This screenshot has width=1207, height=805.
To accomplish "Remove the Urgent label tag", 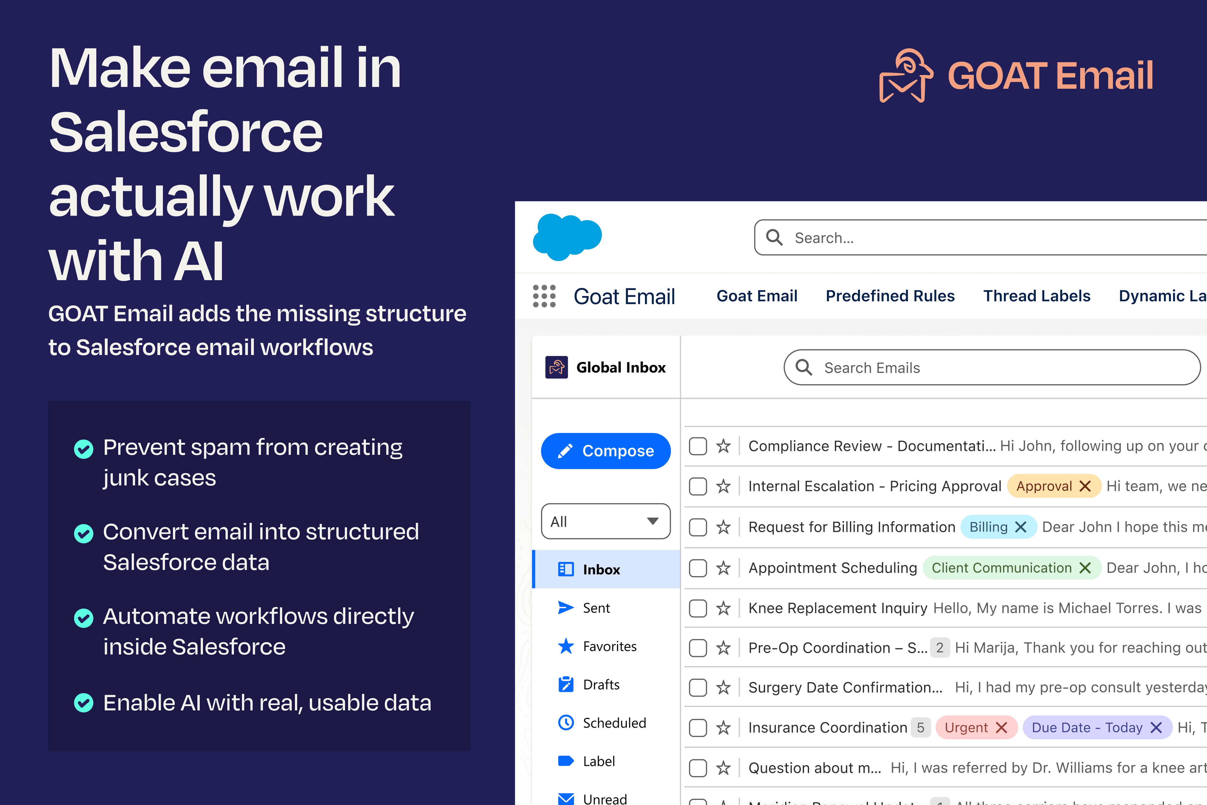I will [x=1001, y=727].
